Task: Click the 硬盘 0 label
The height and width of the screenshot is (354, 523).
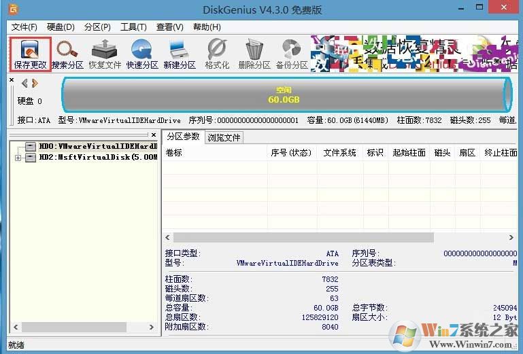Action: 30,101
